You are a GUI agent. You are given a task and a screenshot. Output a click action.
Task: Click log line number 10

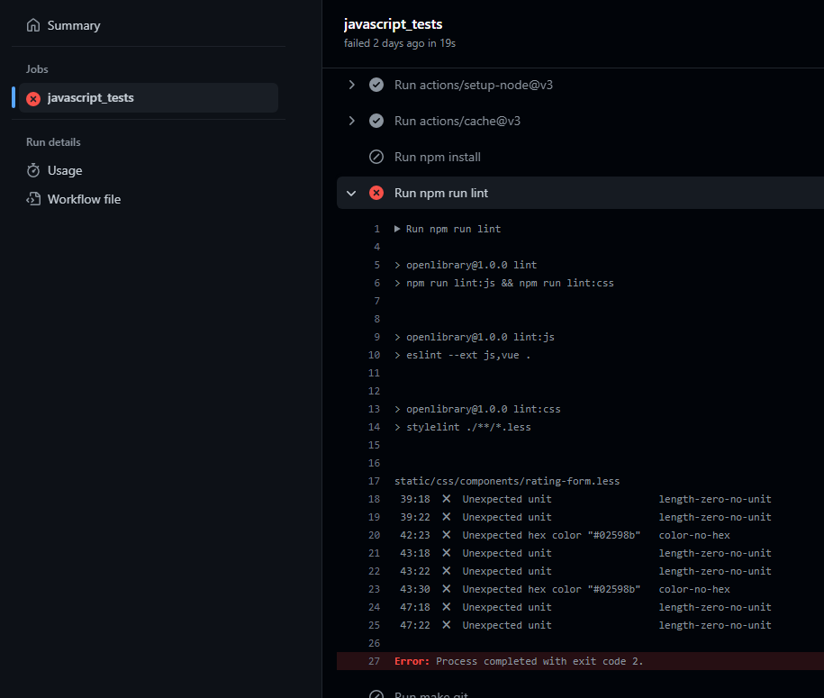click(374, 355)
